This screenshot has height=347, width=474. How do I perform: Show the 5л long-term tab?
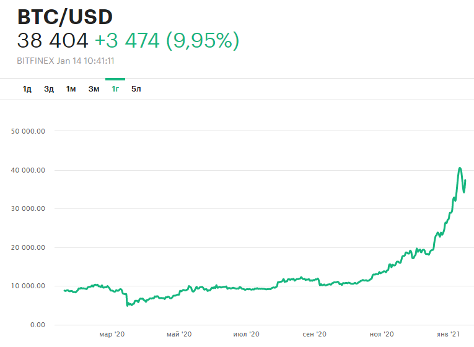coord(136,89)
